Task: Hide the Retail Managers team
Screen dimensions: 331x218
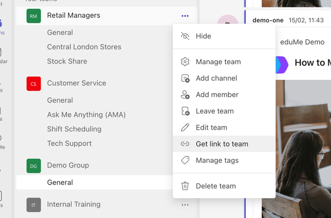Action: coord(203,36)
